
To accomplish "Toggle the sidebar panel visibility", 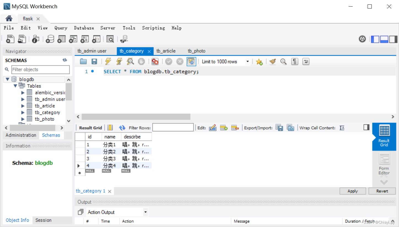I will coord(375,39).
